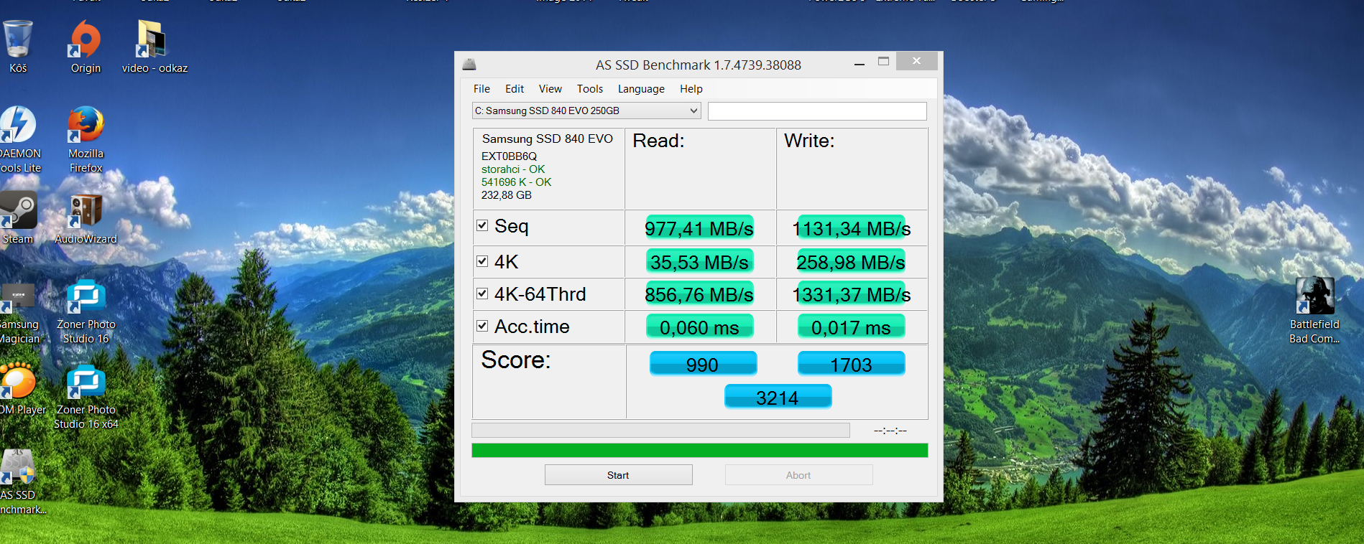The width and height of the screenshot is (1364, 544).
Task: Open the View menu
Action: coord(550,89)
